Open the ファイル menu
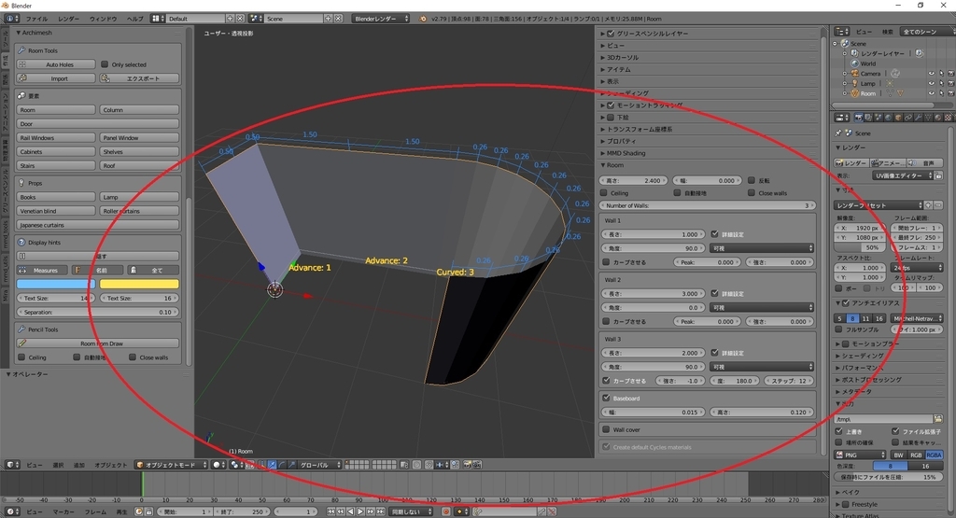Image resolution: width=956 pixels, height=518 pixels. pyautogui.click(x=36, y=19)
